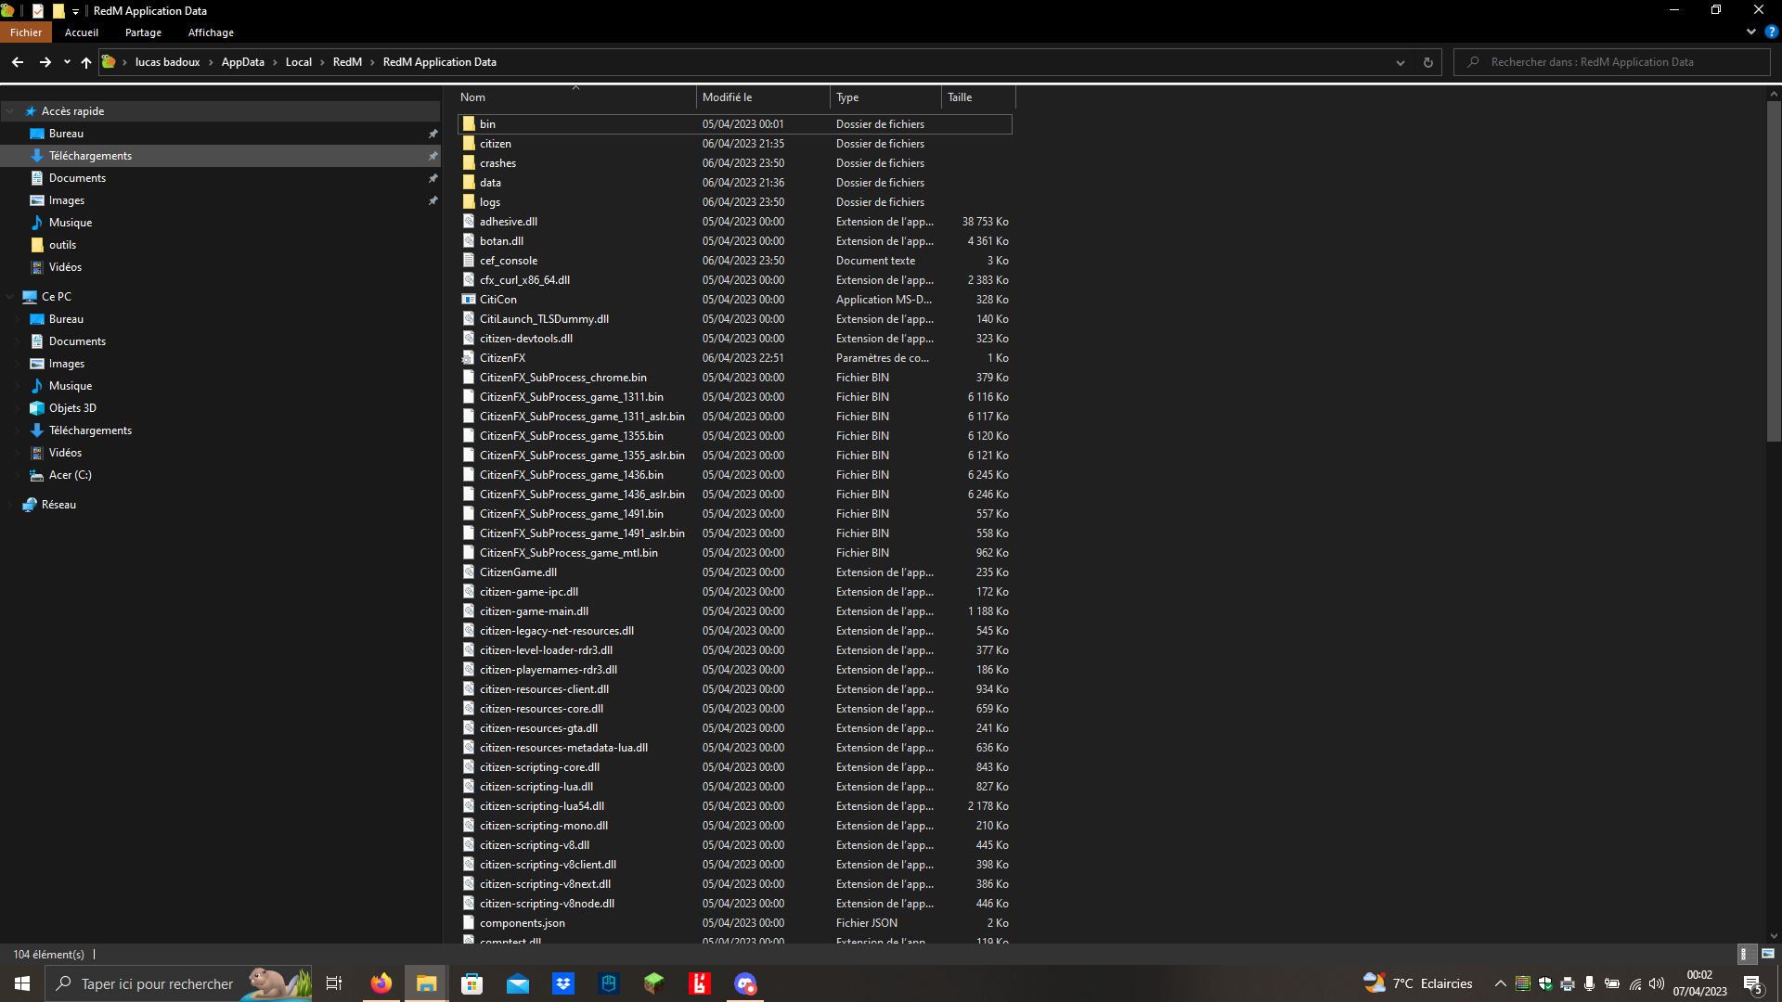1782x1002 pixels.
Task: Open the notification center
Action: pos(1753,984)
